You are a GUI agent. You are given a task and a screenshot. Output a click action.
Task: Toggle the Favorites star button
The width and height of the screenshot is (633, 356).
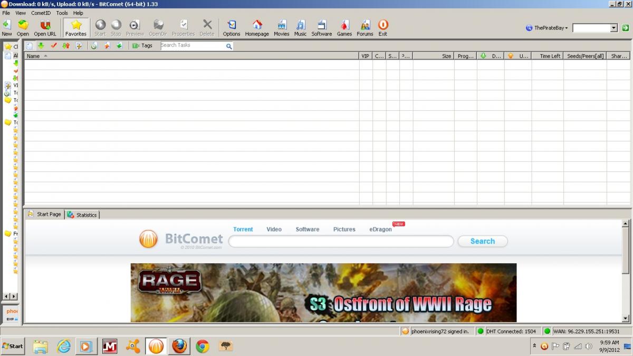click(x=76, y=27)
